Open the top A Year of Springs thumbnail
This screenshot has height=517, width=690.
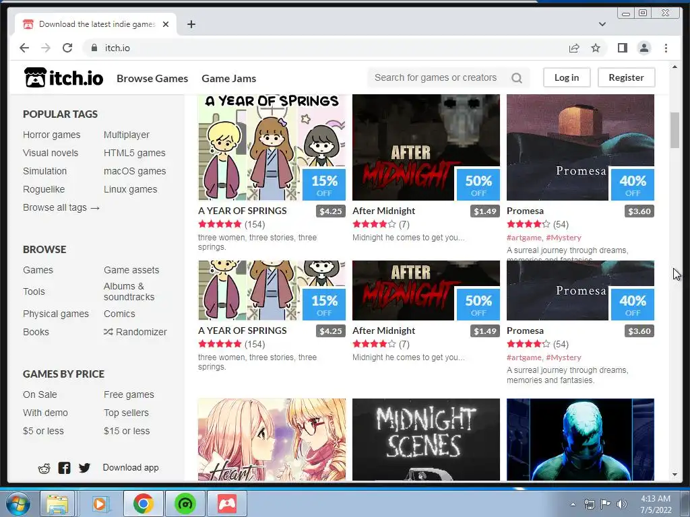tap(272, 147)
